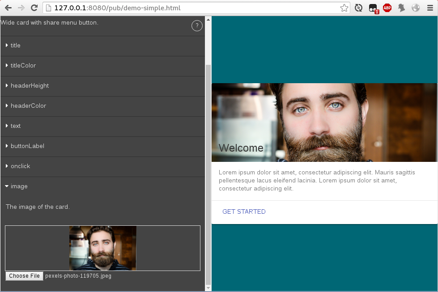The image size is (438, 292).
Task: Click the Choose File button
Action: pyautogui.click(x=24, y=276)
